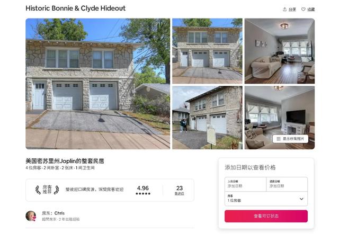Click the right laurel guest favorite icon
This screenshot has width=339, height=234.
tap(57, 190)
